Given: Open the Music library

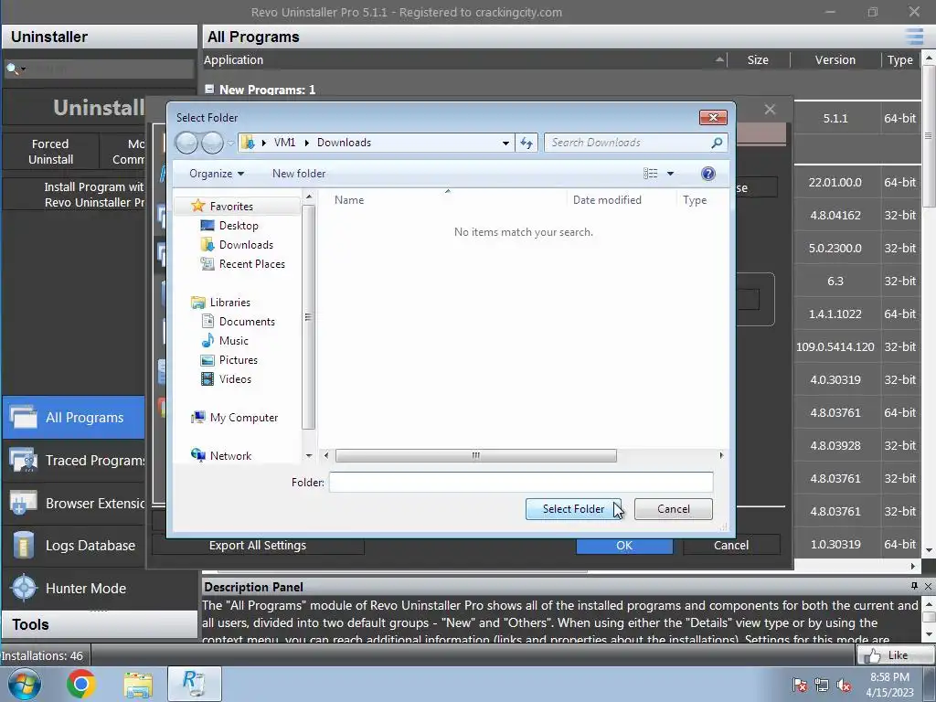Looking at the screenshot, I should point(233,341).
